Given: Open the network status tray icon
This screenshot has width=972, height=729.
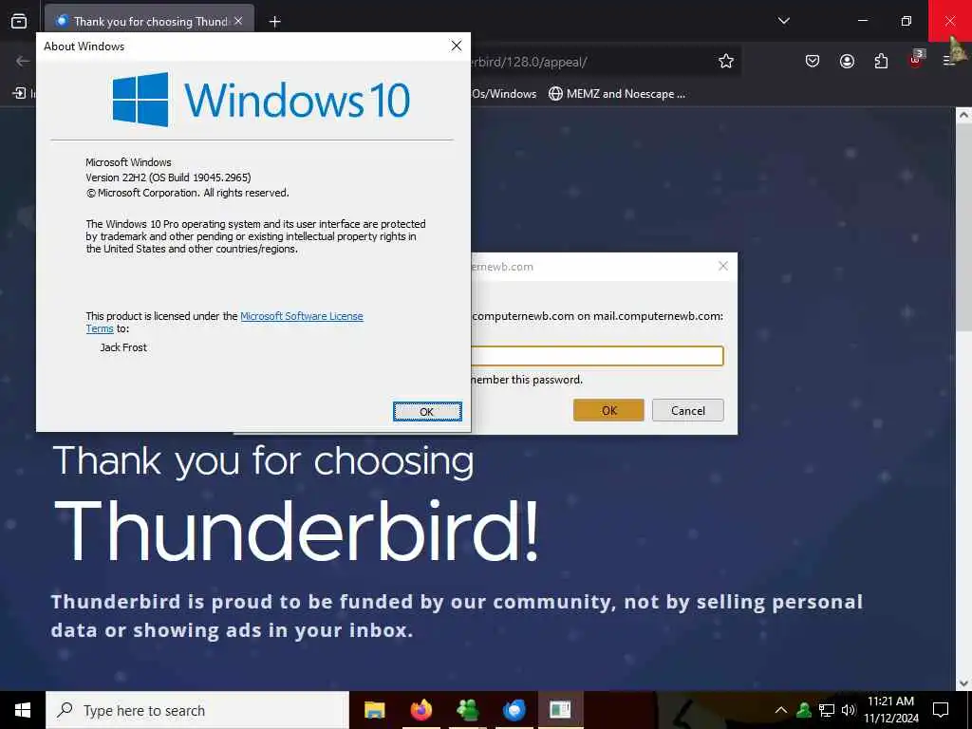Looking at the screenshot, I should [827, 710].
